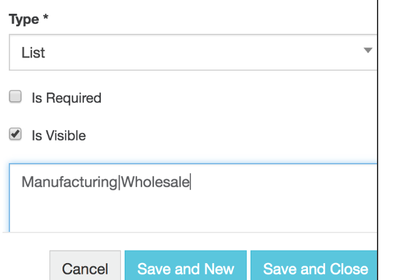Click the "Is Required" label text
The height and width of the screenshot is (280, 397).
click(66, 98)
